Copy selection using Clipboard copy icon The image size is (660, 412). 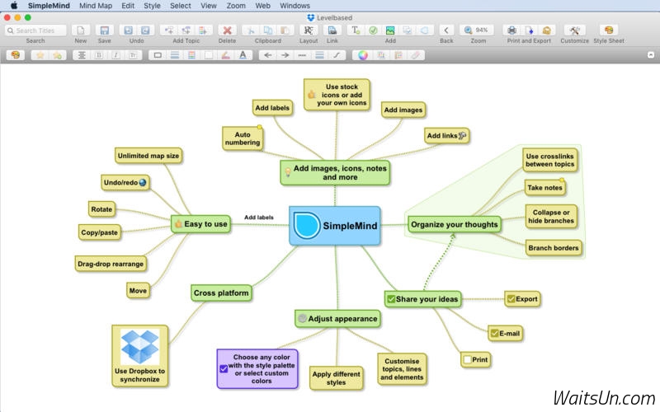pyautogui.click(x=267, y=30)
